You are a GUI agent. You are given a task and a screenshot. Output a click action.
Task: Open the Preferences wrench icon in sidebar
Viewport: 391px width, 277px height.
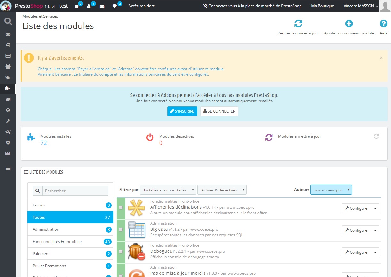pyautogui.click(x=8, y=121)
